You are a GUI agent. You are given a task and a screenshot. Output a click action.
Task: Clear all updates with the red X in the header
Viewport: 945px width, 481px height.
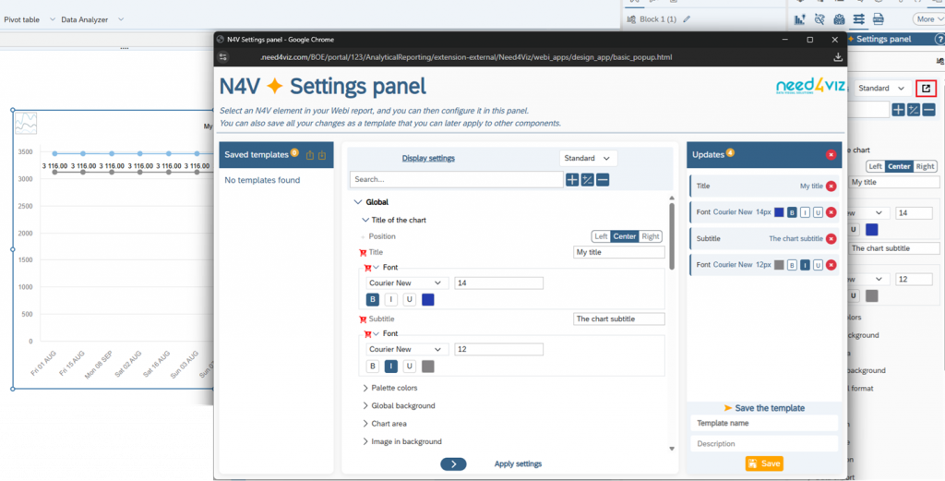(x=831, y=155)
